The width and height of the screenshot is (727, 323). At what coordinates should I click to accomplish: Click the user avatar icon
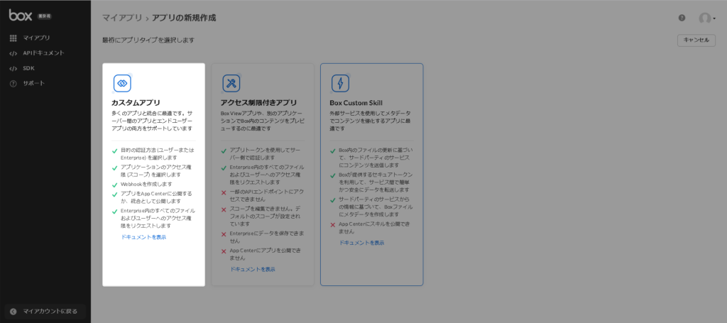pyautogui.click(x=704, y=18)
